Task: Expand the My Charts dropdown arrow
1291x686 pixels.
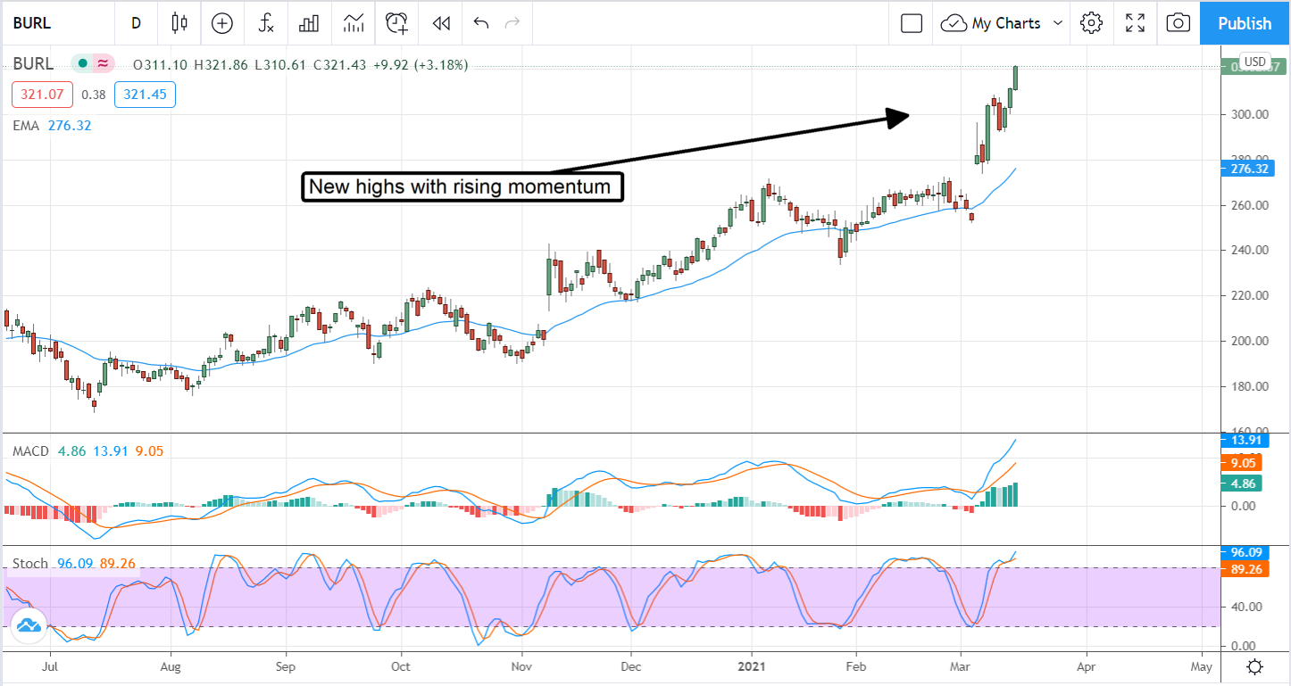Action: click(1058, 23)
